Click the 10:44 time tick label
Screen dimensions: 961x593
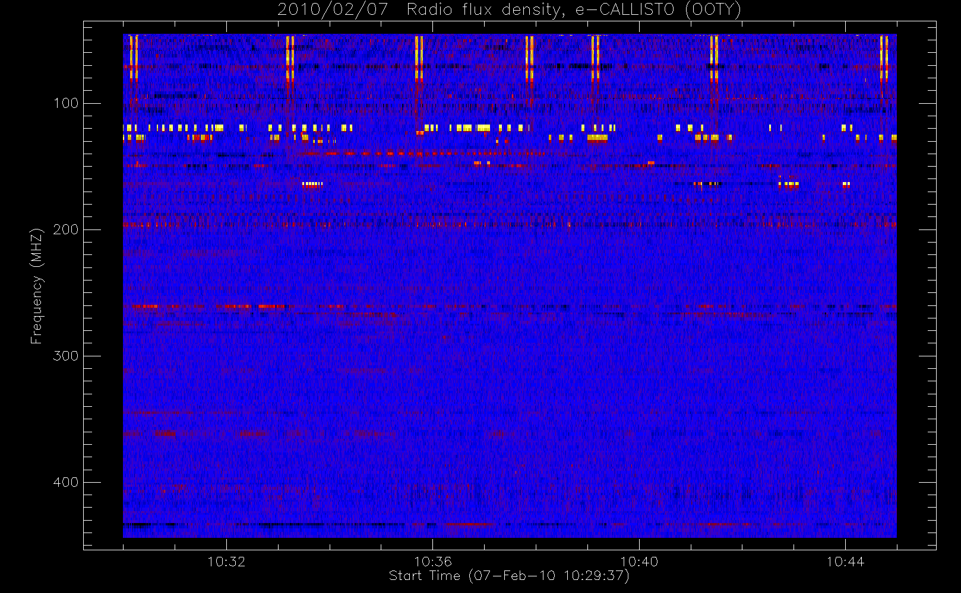[846, 562]
